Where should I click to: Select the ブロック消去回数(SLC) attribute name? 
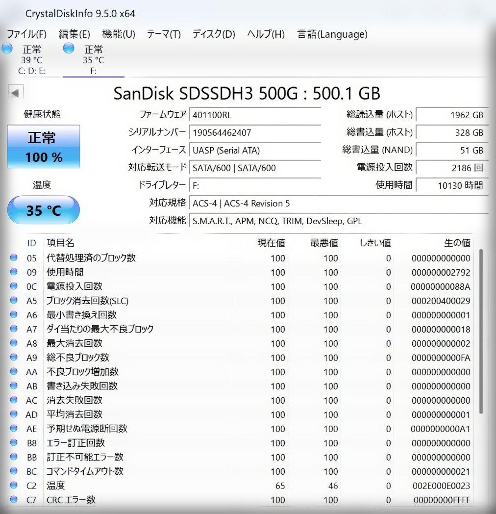click(87, 301)
